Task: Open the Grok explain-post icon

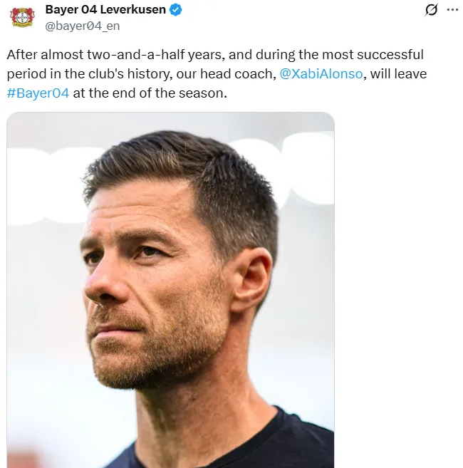Action: click(x=430, y=10)
